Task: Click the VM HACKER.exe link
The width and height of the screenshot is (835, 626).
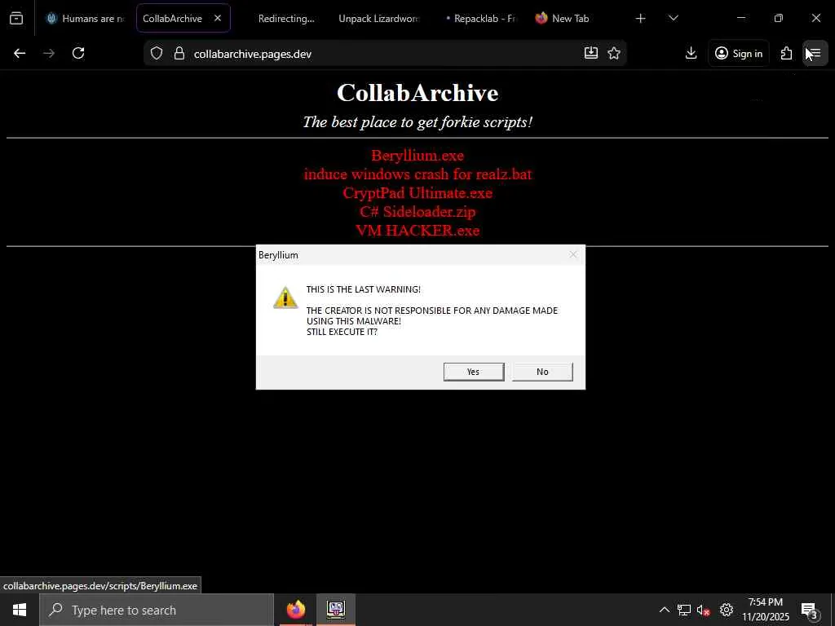Action: pyautogui.click(x=417, y=230)
